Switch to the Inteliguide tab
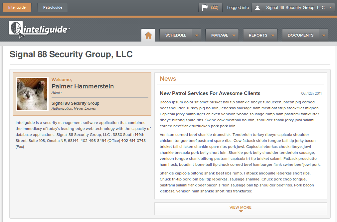This screenshot has height=222, width=337. (17, 8)
